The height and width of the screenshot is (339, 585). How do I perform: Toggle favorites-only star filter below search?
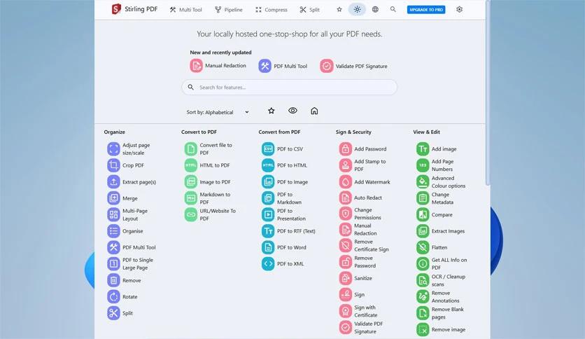click(x=272, y=111)
